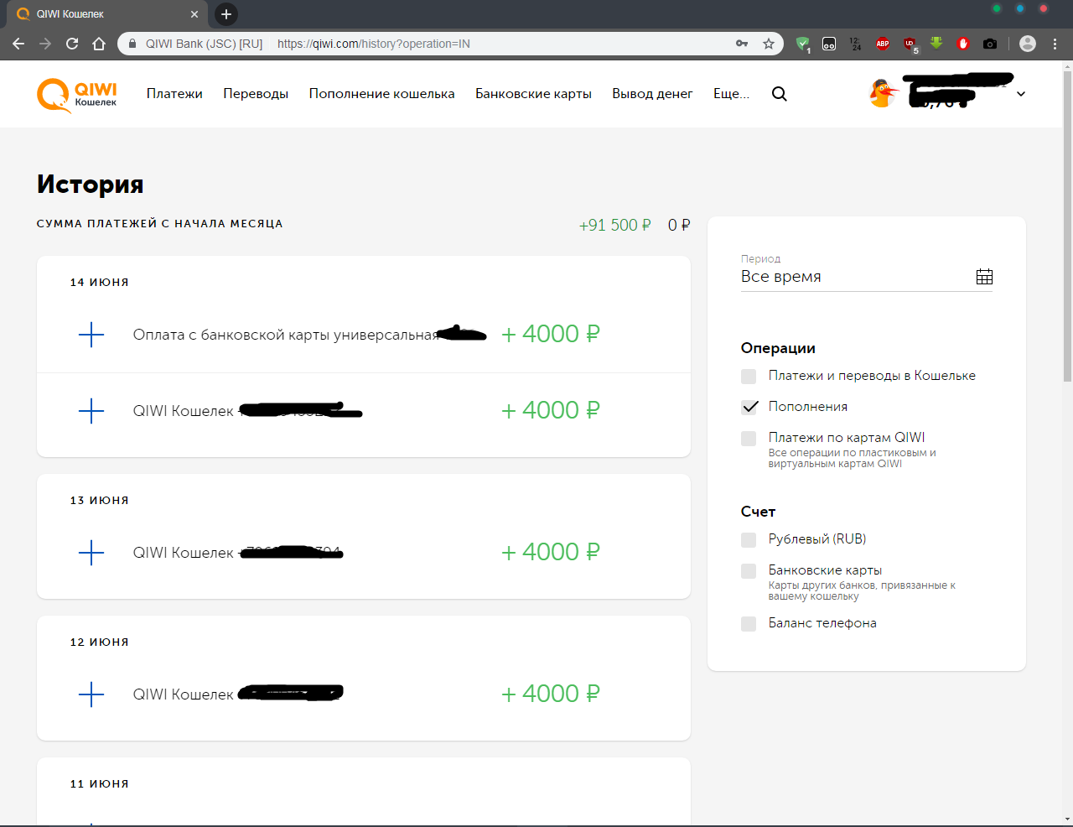Open the green shield extension icon
This screenshot has height=827, width=1073.
point(802,44)
